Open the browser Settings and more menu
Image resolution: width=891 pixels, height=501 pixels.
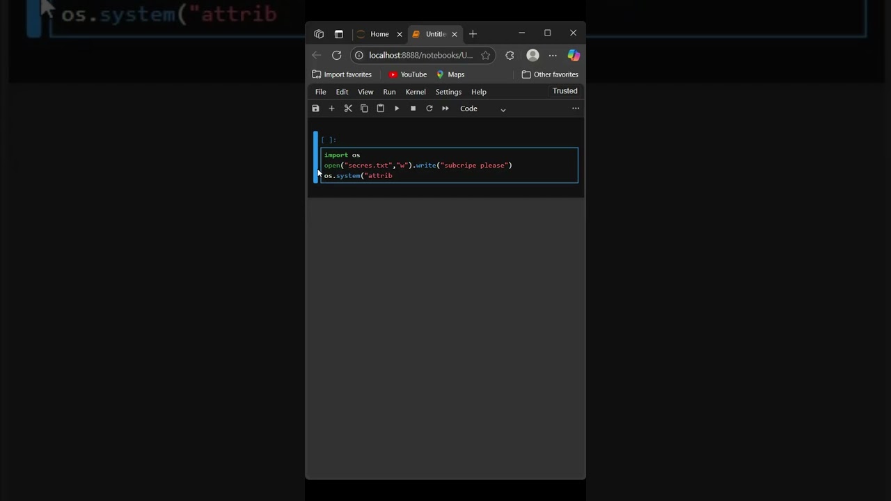tap(553, 56)
